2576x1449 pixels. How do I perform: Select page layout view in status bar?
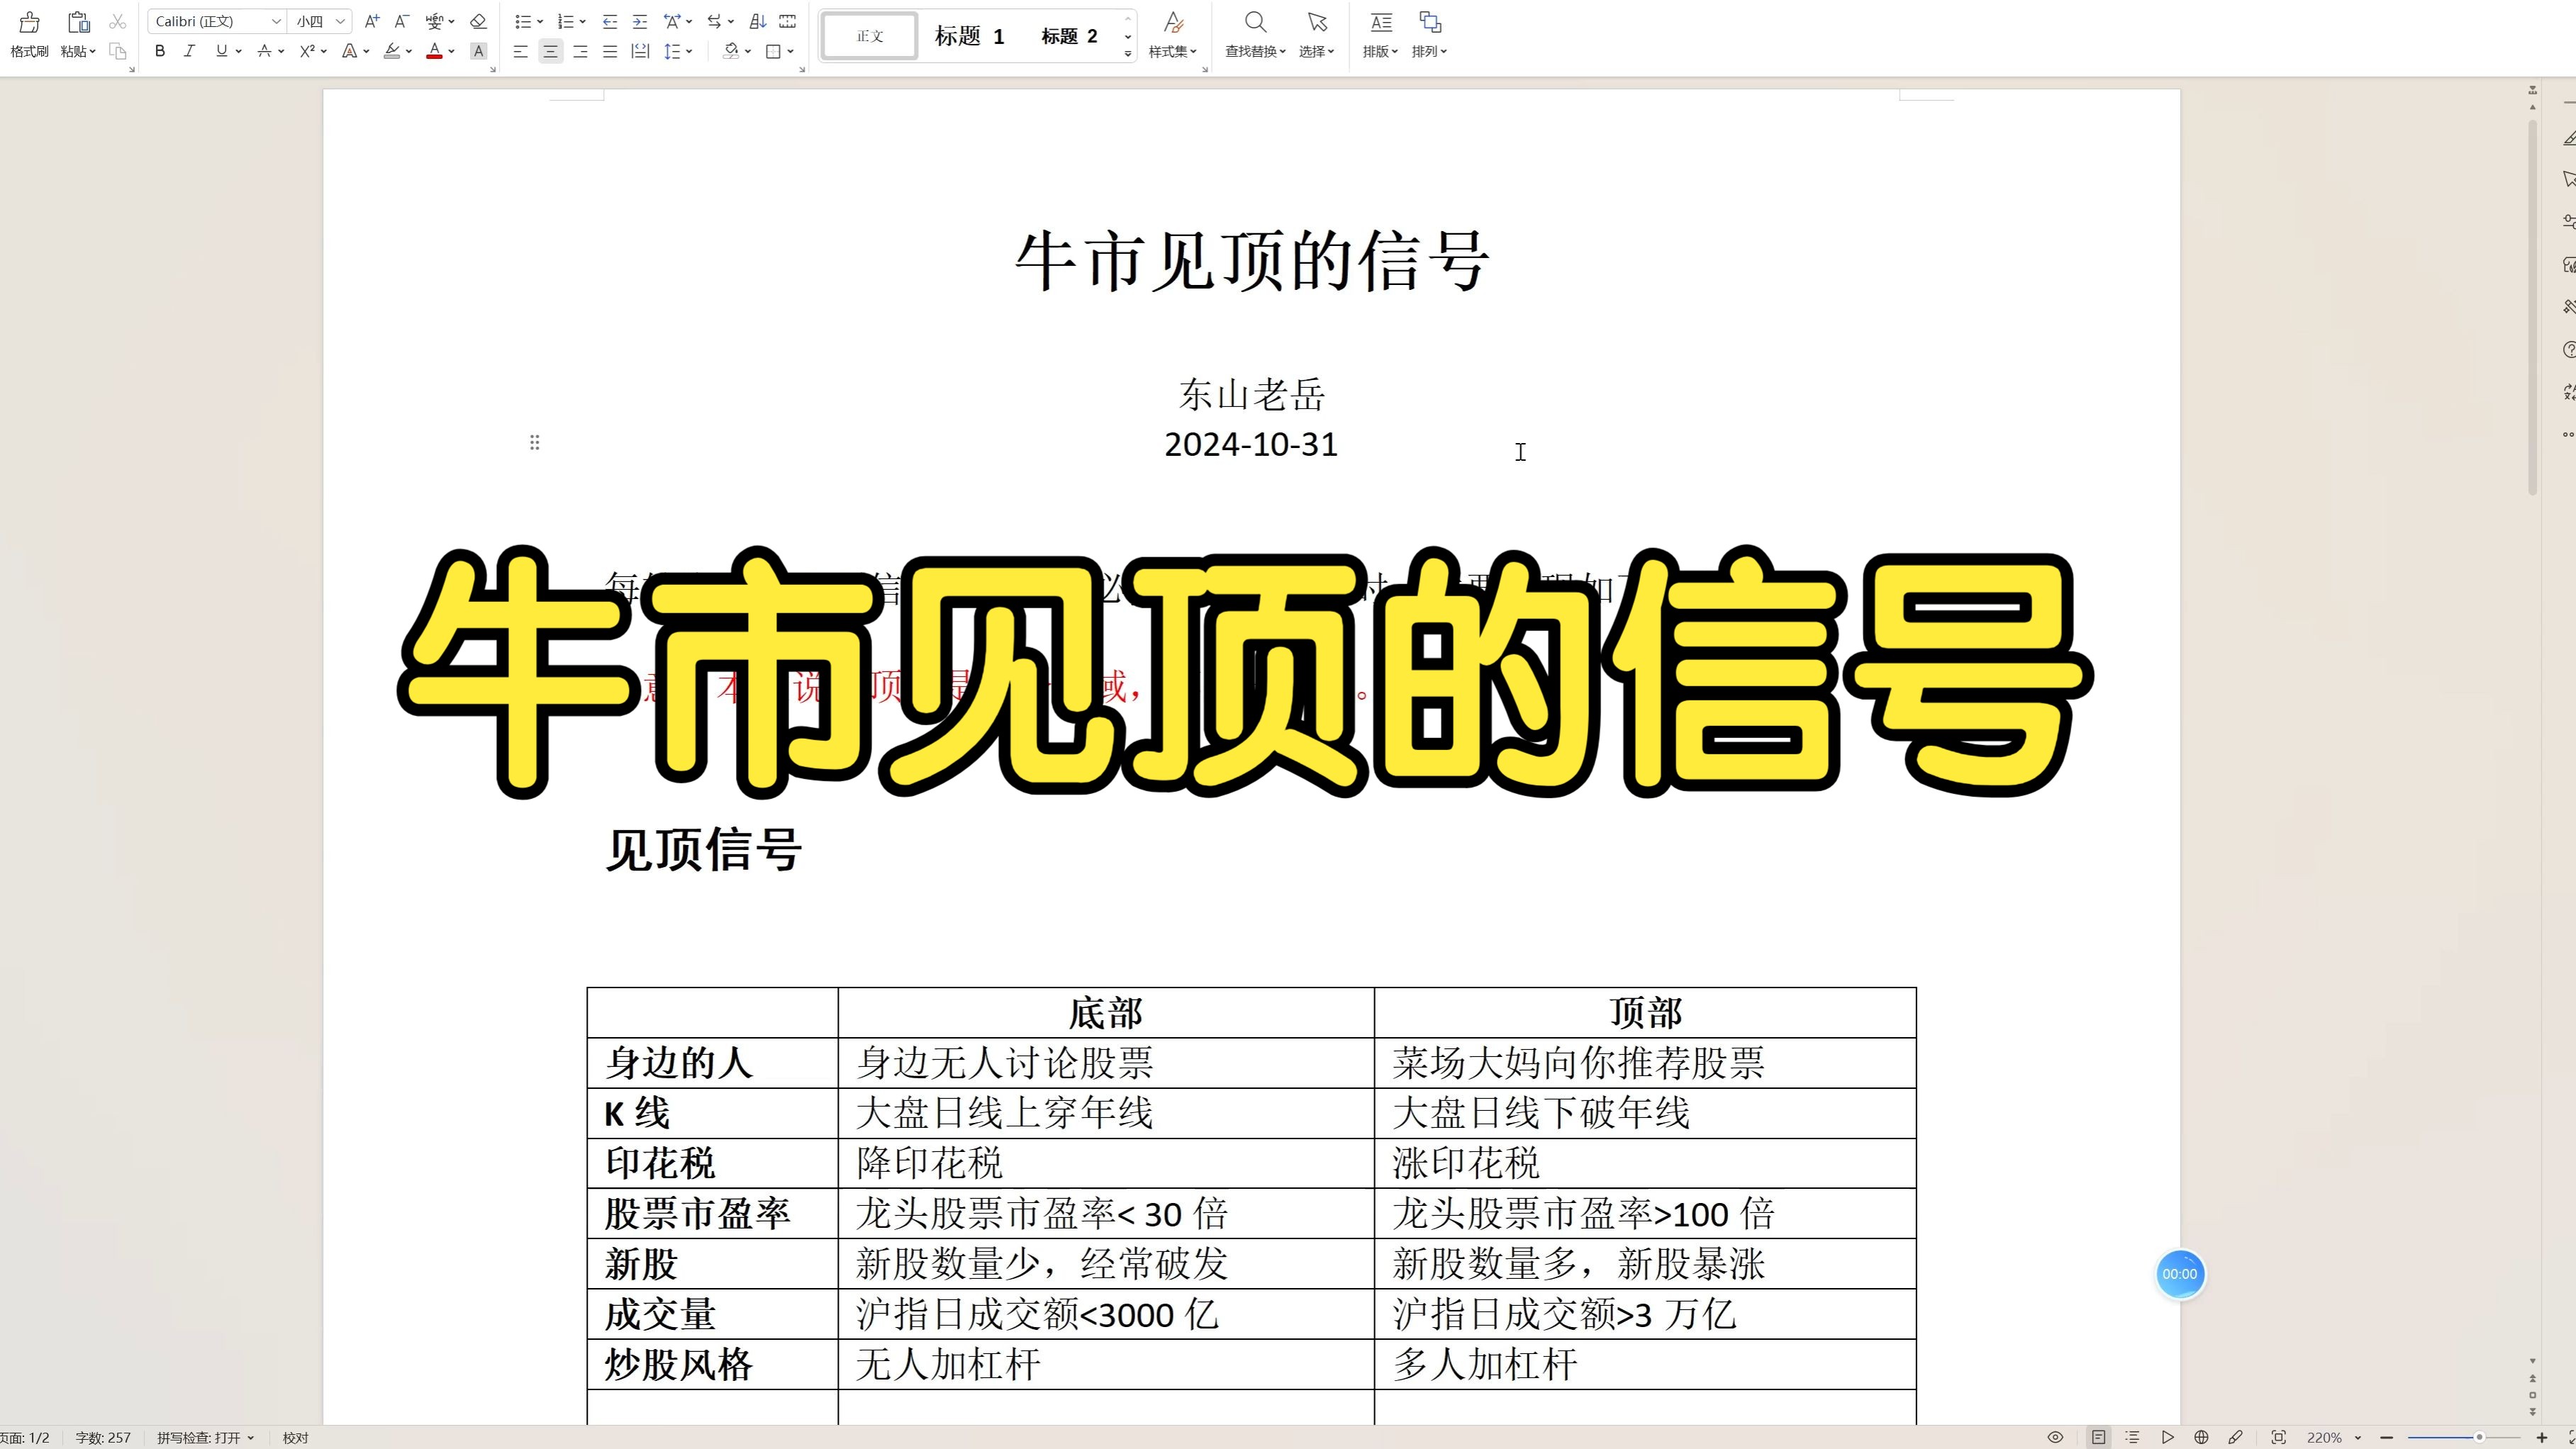[x=2099, y=1437]
